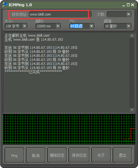
Task: Open the TTL hops dropdown arrow
Action: point(91,26)
